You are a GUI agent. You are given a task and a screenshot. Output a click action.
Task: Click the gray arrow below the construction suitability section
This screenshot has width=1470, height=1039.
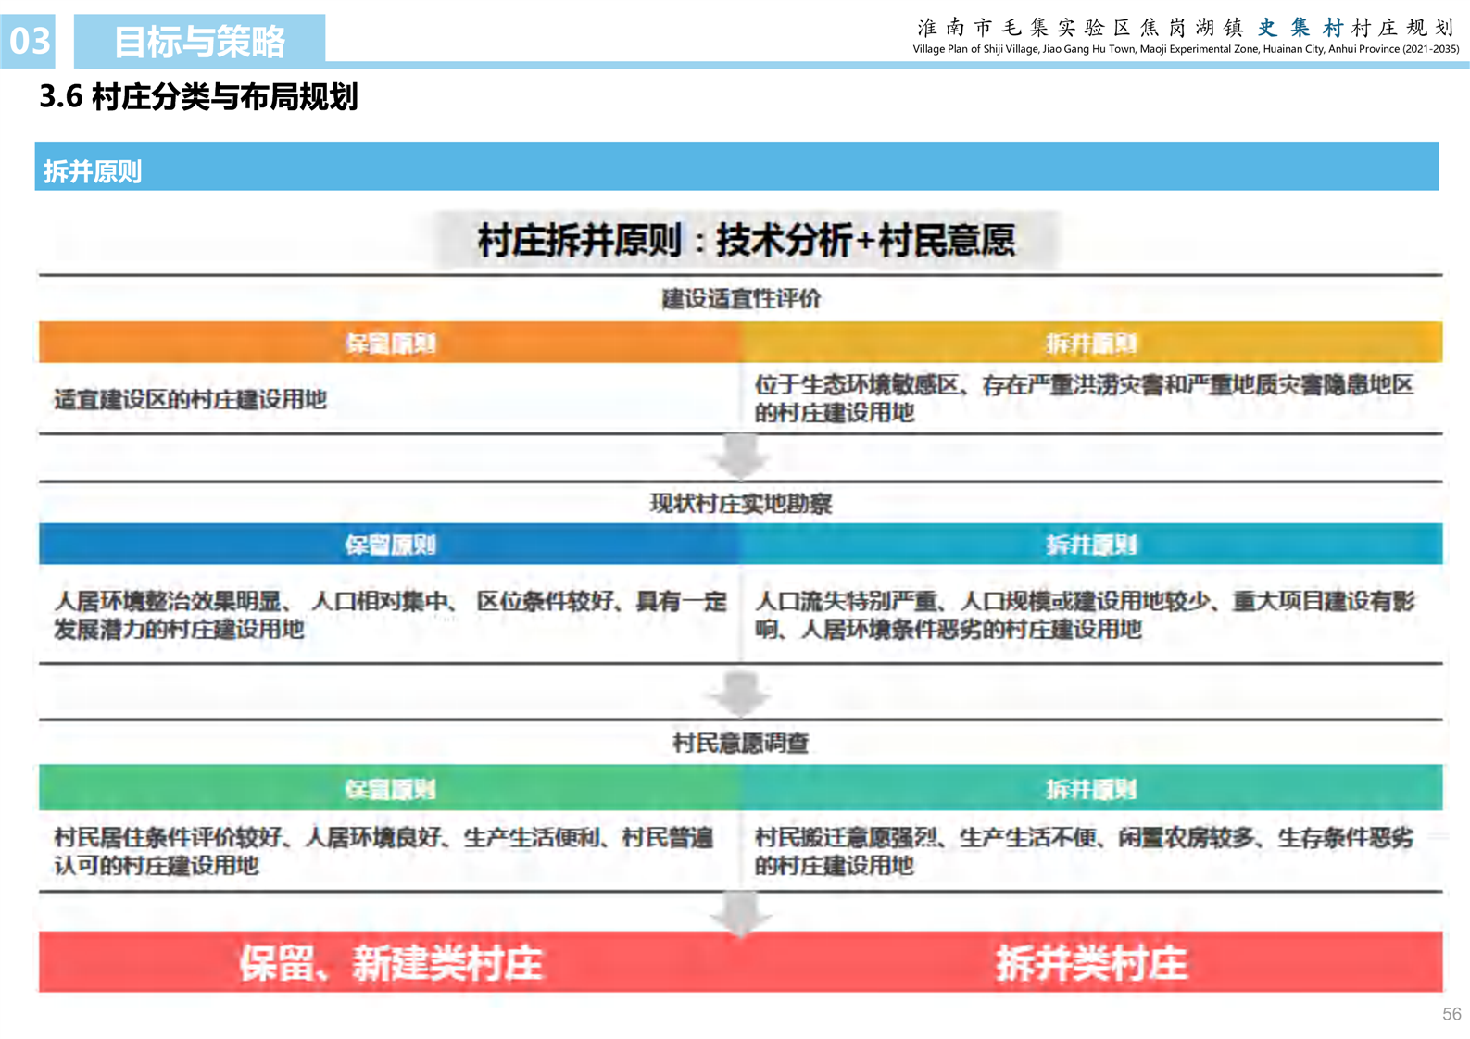pyautogui.click(x=740, y=456)
